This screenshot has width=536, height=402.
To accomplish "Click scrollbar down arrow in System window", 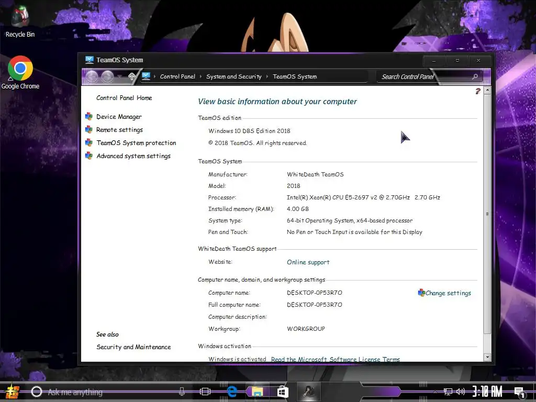I will click(x=487, y=357).
